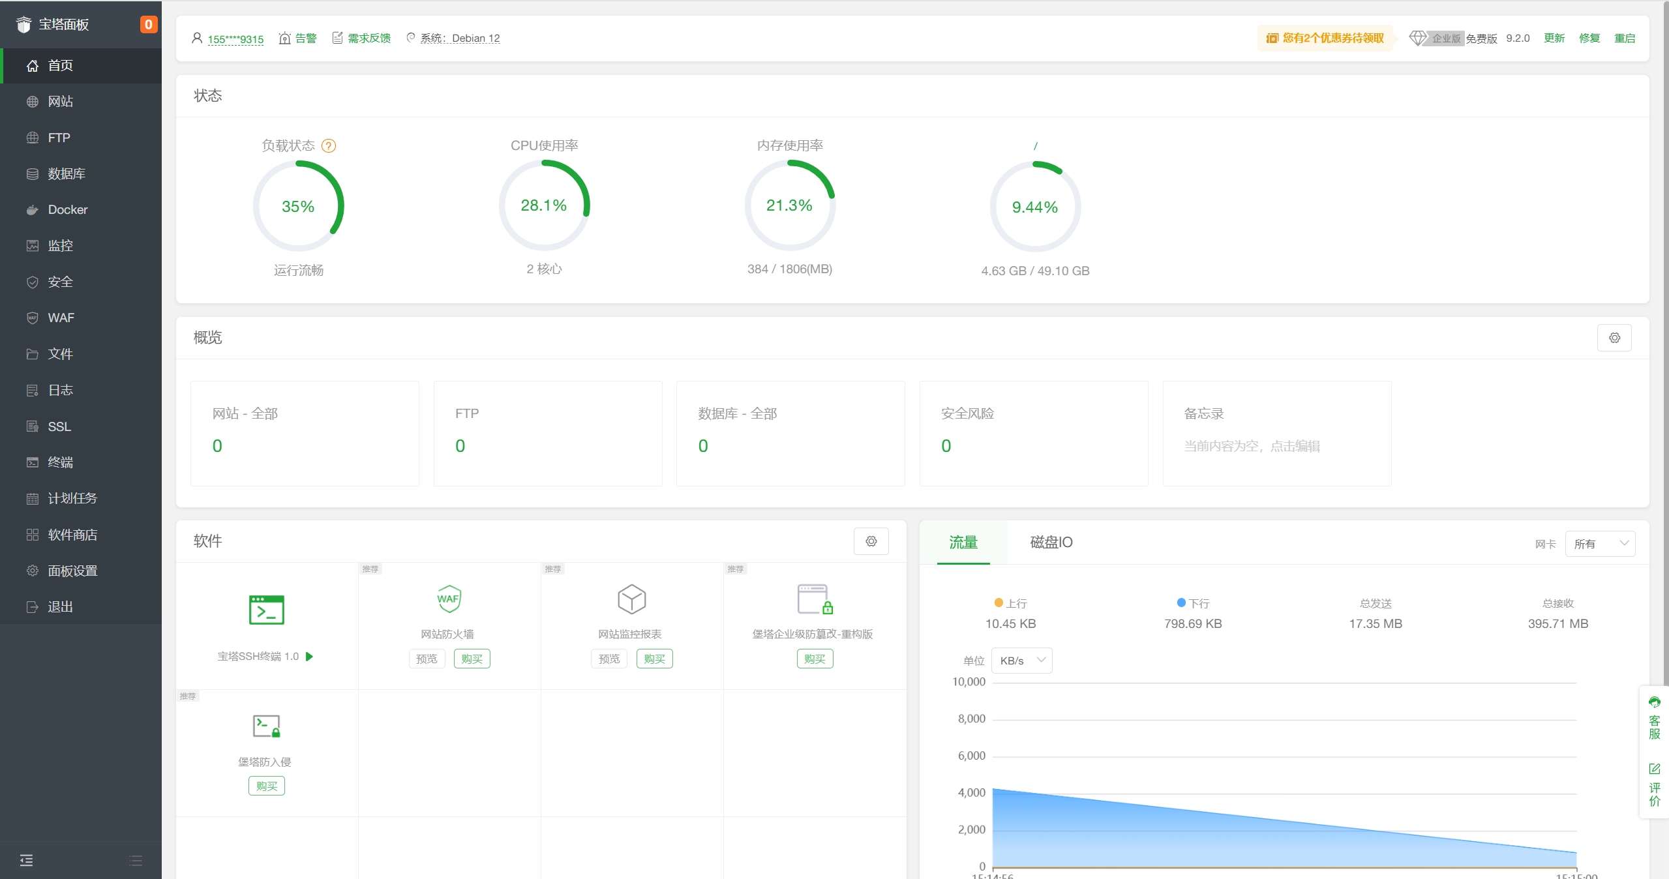
Task: Open the 网卡 所有 dropdown
Action: click(x=1600, y=544)
